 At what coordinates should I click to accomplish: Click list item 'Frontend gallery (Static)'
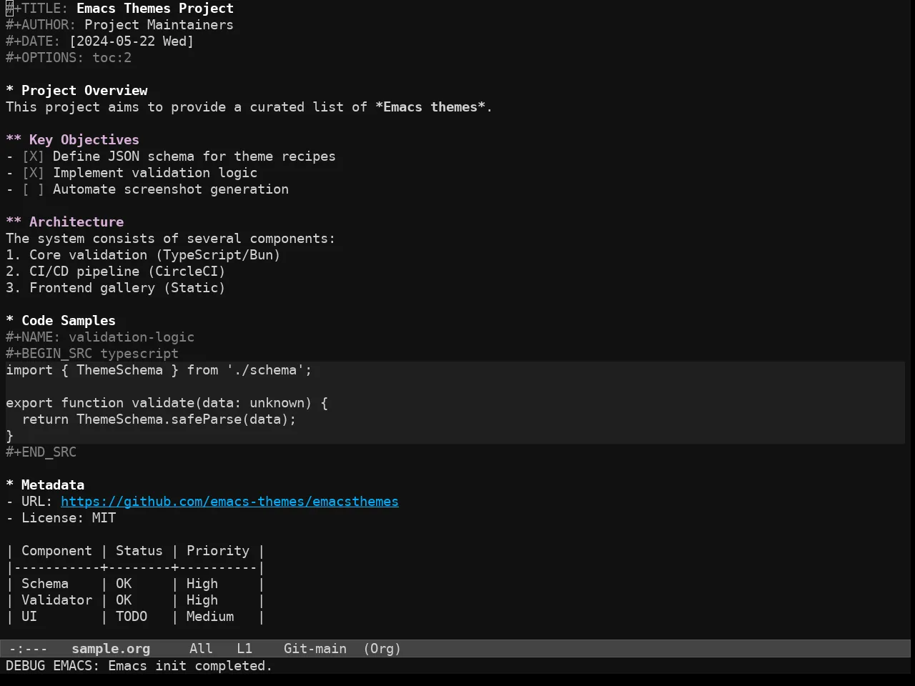tap(127, 288)
